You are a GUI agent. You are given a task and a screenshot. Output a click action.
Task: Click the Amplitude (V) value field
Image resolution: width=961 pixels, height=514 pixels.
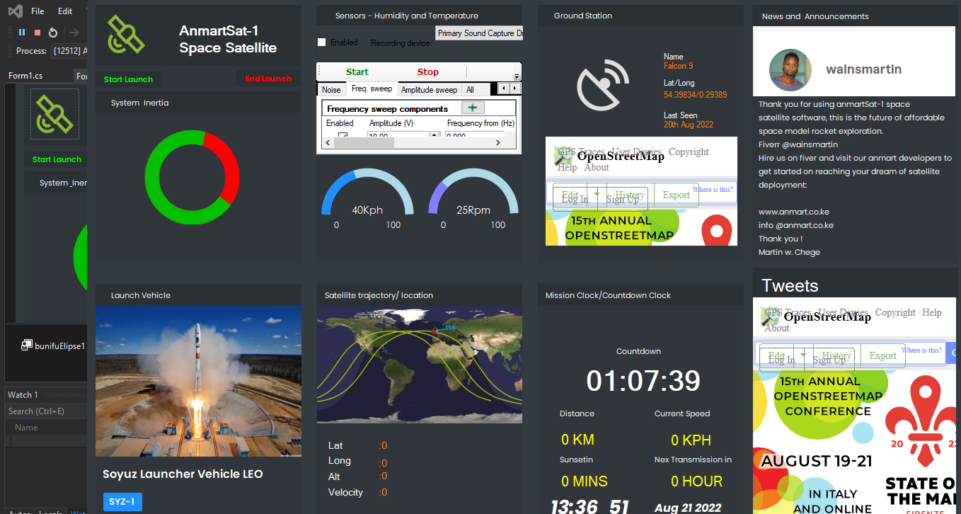tap(396, 135)
